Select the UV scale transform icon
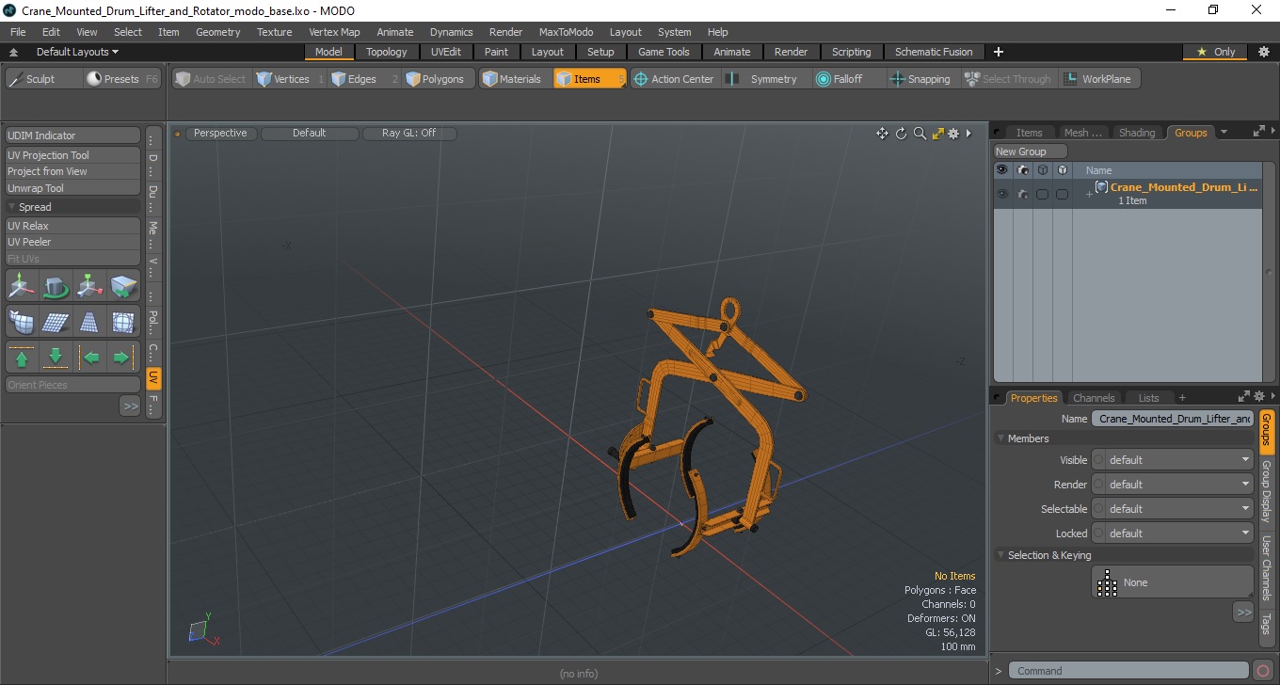Image resolution: width=1280 pixels, height=685 pixels. click(x=89, y=286)
